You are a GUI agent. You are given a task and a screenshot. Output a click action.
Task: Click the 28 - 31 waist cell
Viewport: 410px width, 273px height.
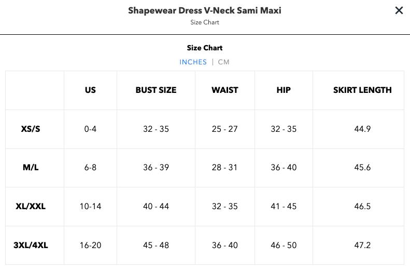225,167
